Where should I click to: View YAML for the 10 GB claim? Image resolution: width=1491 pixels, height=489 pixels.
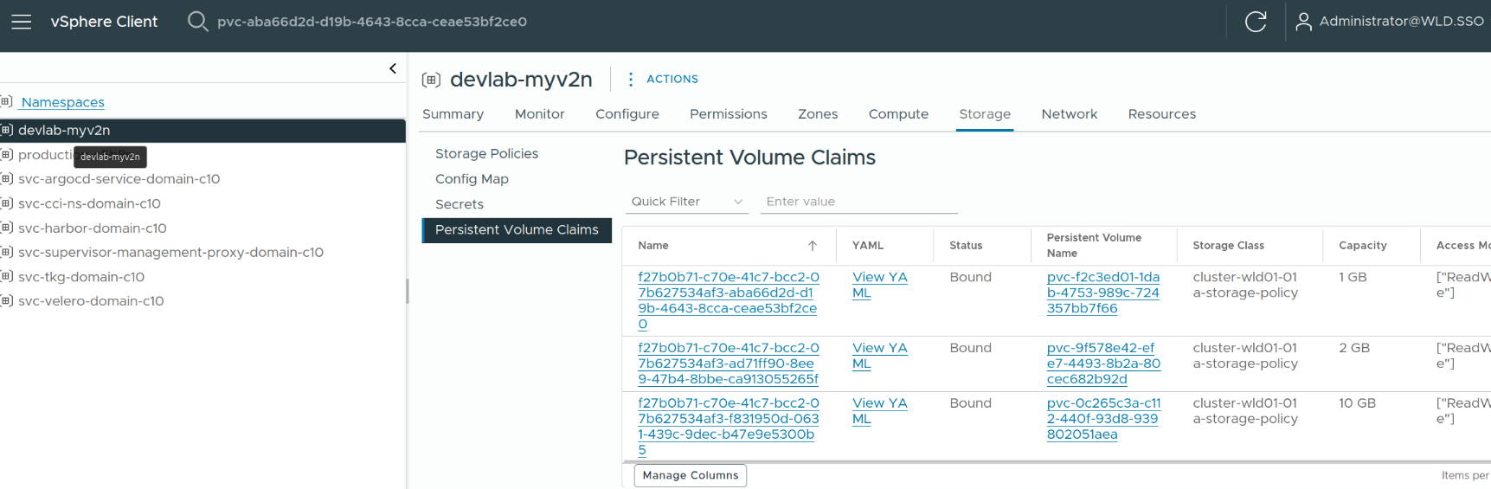click(x=879, y=411)
